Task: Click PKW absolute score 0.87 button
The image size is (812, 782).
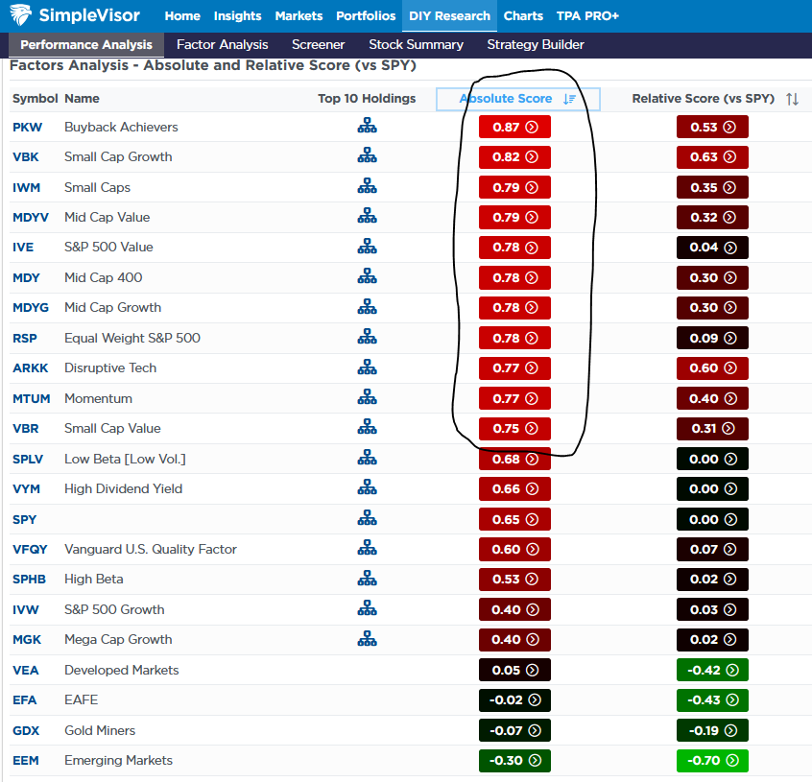Action: (514, 127)
